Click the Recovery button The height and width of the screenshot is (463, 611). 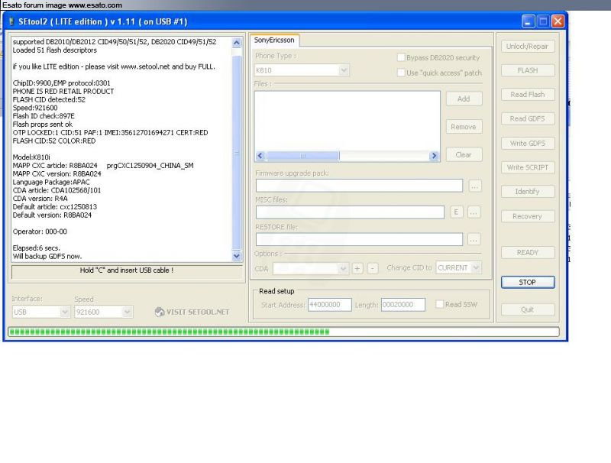527,216
